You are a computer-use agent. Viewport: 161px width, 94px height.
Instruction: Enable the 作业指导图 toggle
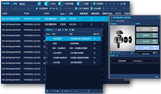pyautogui.click(x=61, y=4)
